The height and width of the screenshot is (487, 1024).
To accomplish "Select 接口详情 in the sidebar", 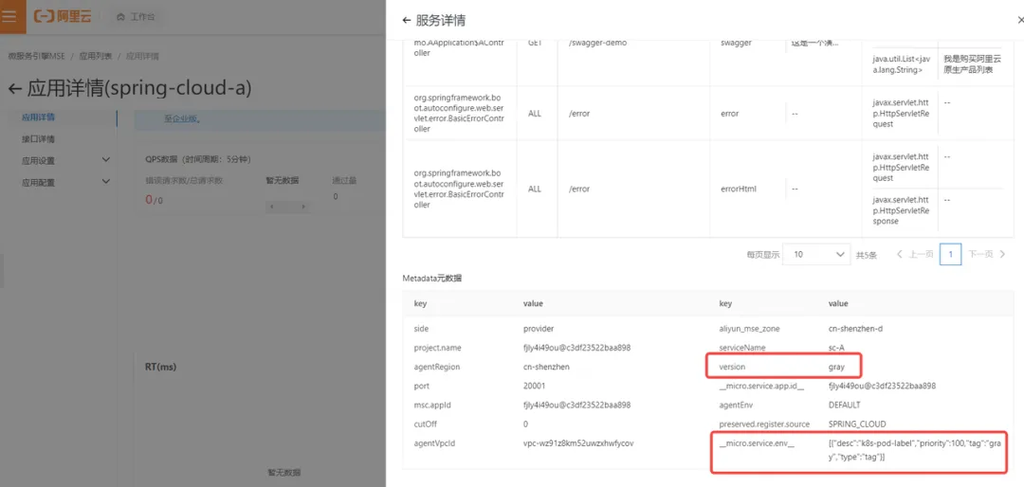I will pyautogui.click(x=38, y=139).
